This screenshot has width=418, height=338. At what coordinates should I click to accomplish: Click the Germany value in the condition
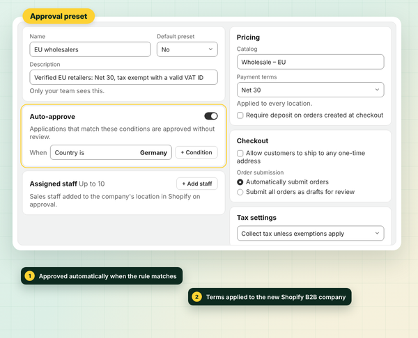pyautogui.click(x=153, y=153)
